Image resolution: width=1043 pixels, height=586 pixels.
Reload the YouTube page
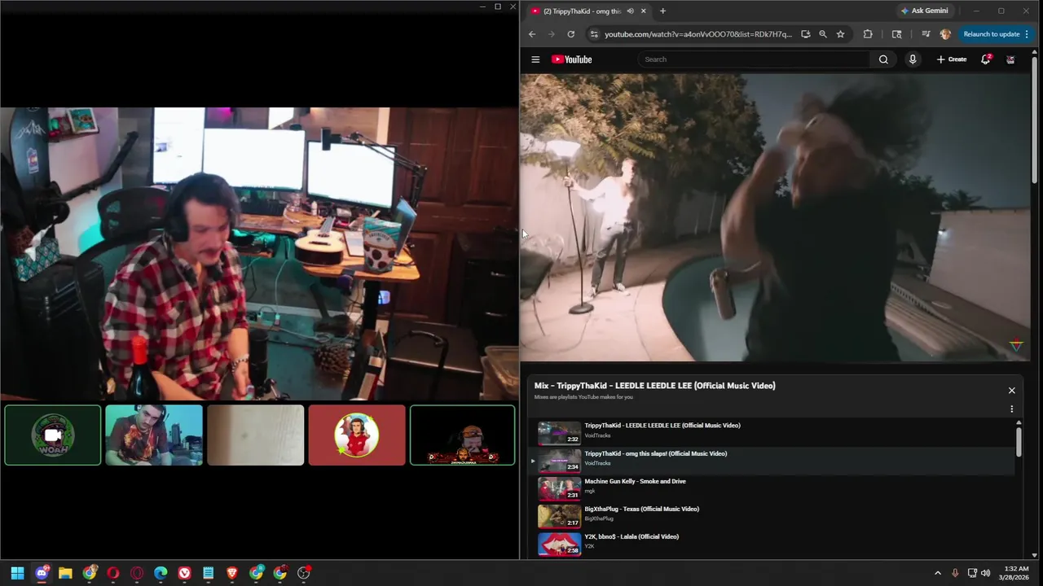(571, 34)
